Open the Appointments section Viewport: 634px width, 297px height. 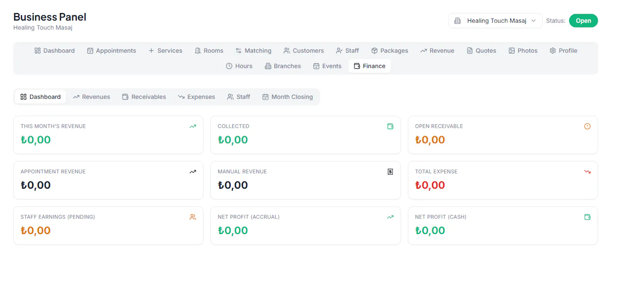tap(112, 51)
